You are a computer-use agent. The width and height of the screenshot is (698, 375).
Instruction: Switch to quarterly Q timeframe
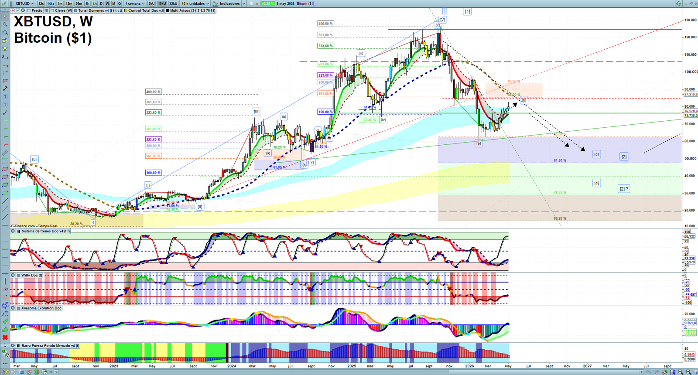pyautogui.click(x=119, y=3)
